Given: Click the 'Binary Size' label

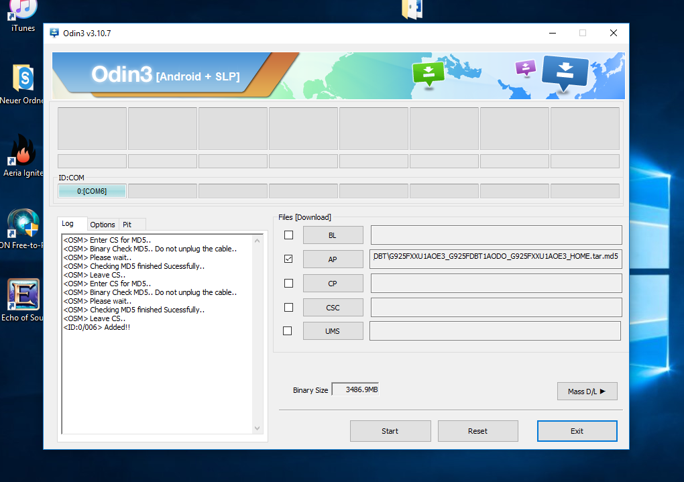Looking at the screenshot, I should [310, 390].
